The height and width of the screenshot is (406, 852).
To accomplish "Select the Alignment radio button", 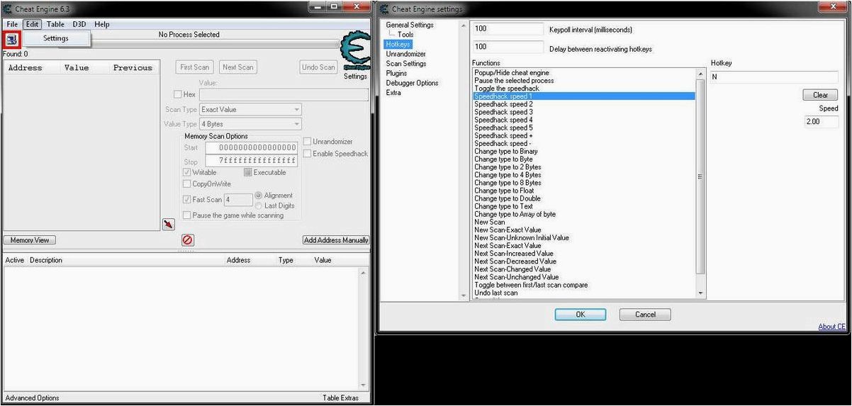I will point(259,196).
